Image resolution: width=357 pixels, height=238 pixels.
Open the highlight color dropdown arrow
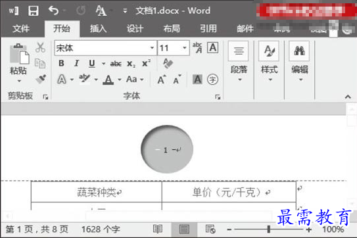click(x=96, y=80)
